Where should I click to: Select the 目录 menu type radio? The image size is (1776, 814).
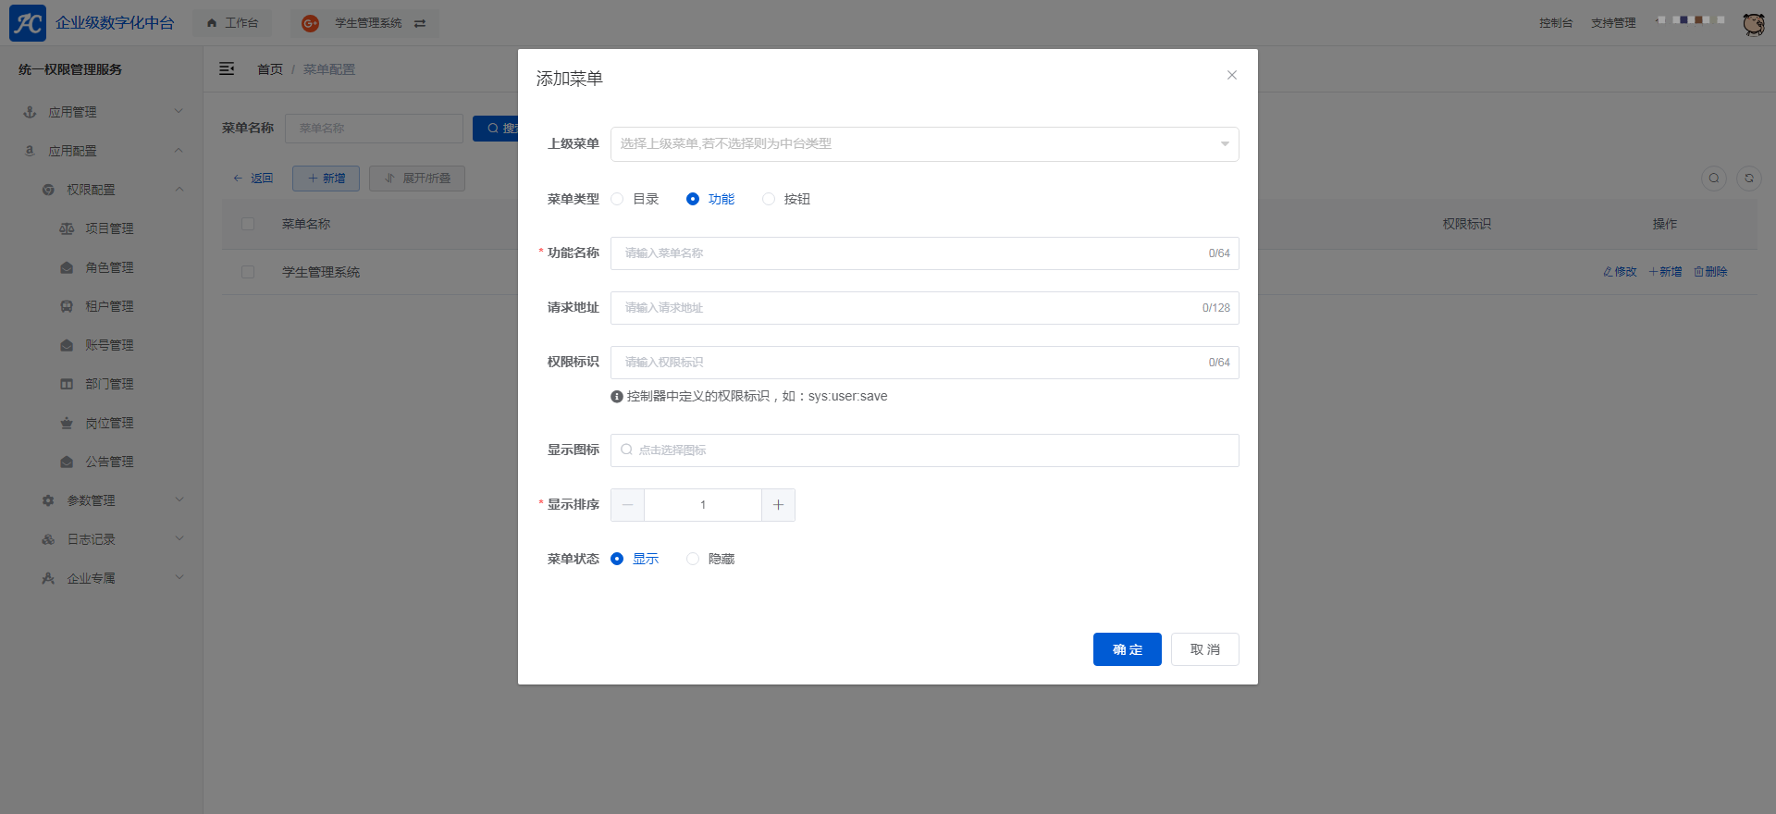617,200
